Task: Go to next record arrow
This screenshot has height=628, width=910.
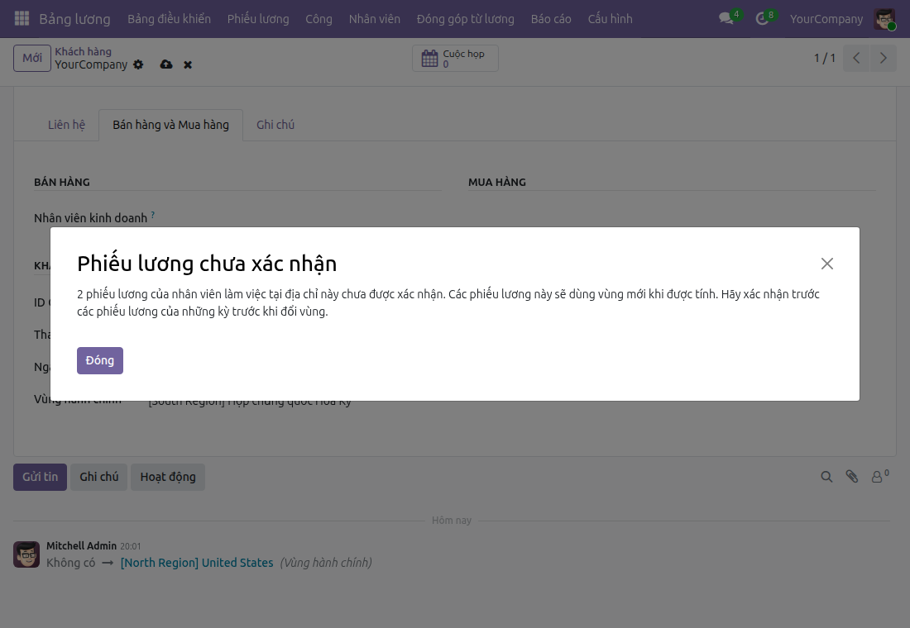Action: (x=884, y=58)
